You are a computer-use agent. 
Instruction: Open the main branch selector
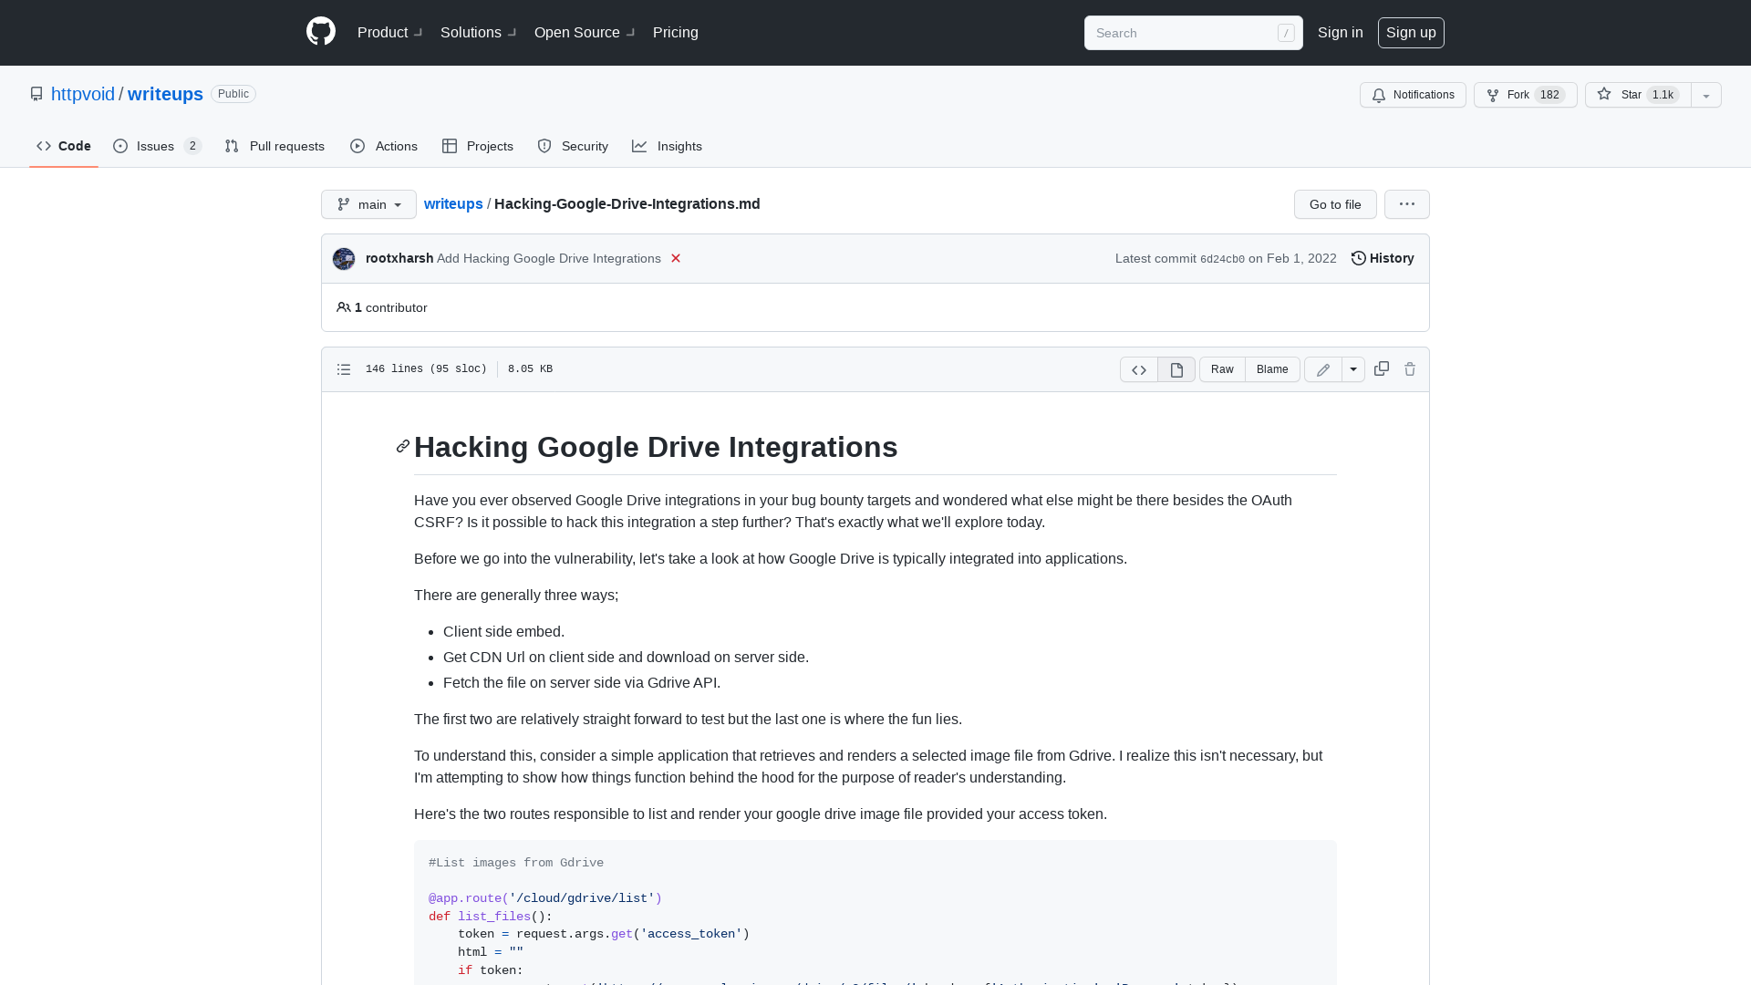pyautogui.click(x=368, y=204)
